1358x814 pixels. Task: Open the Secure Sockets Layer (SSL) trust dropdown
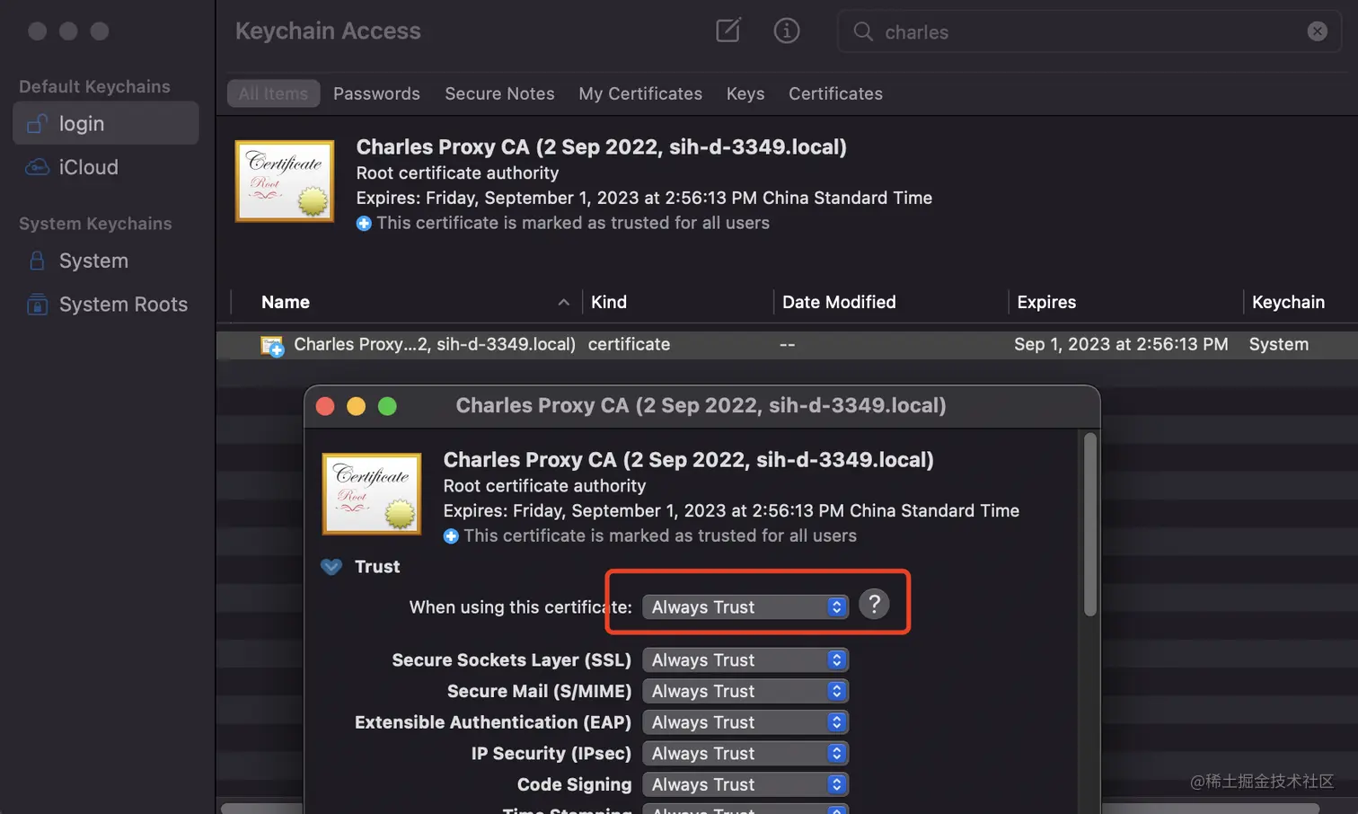(x=745, y=660)
